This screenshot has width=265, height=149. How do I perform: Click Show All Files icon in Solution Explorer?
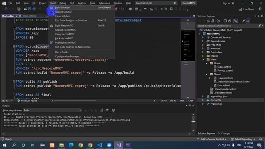[229, 21]
